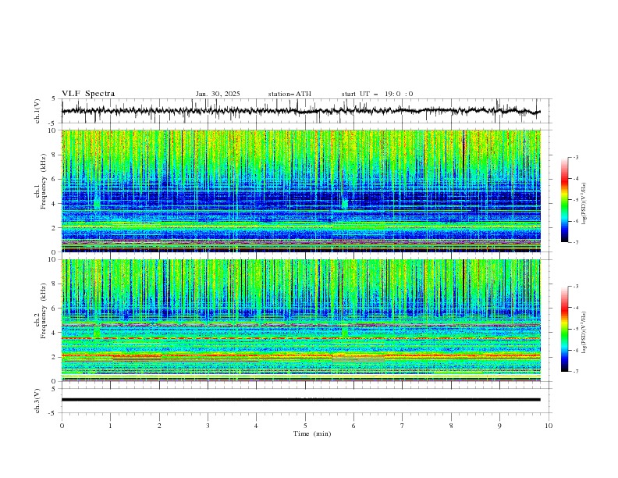Viewport: 618px width, 478px height.
Task: Click the "-7" tick on ch.2 color bar
Action: [x=575, y=371]
